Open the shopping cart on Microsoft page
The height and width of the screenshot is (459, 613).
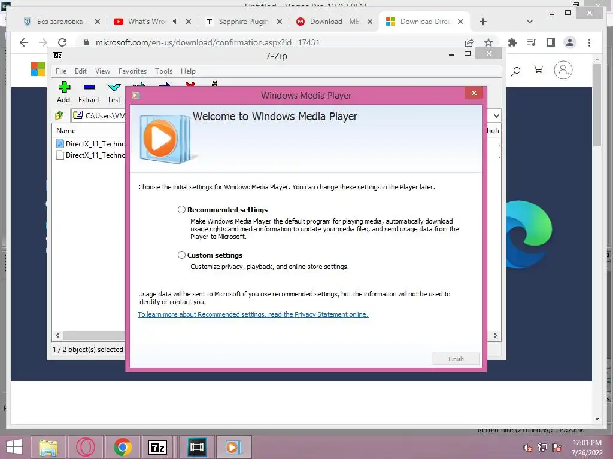tap(538, 69)
